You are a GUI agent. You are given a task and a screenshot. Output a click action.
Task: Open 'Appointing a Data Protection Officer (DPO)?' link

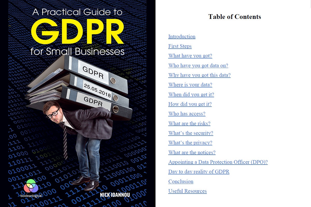pyautogui.click(x=218, y=162)
